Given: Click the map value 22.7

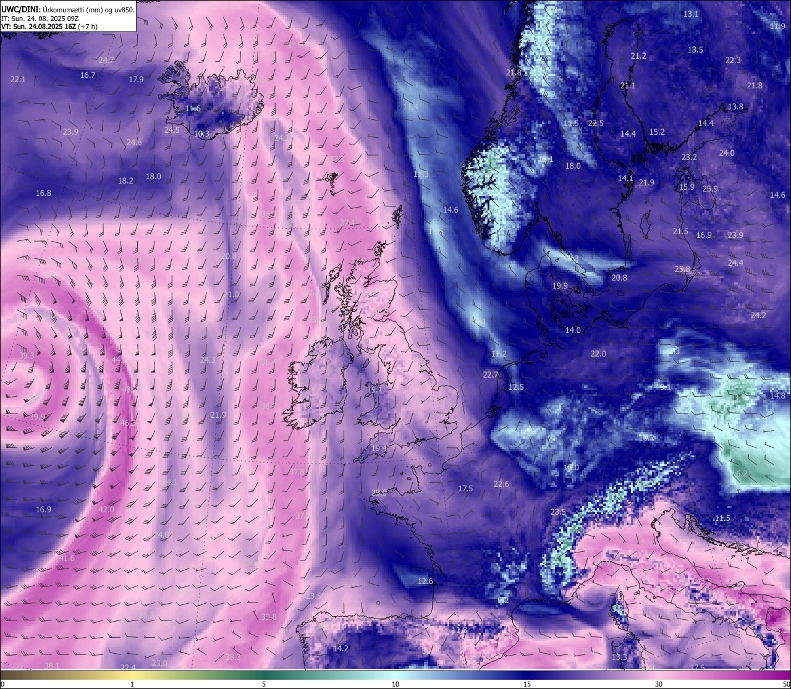Looking at the screenshot, I should [x=491, y=374].
